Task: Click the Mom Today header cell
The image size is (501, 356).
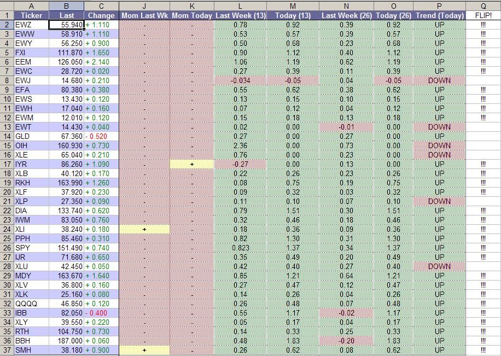Action: pyautogui.click(x=192, y=15)
